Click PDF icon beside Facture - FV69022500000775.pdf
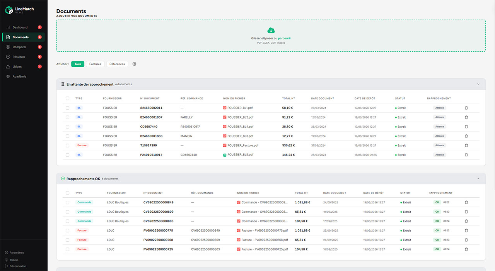Image resolution: width=495 pixels, height=271 pixels. click(x=239, y=230)
